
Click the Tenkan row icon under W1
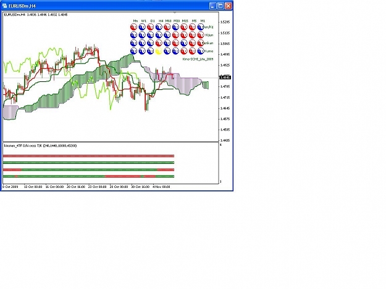142,43
